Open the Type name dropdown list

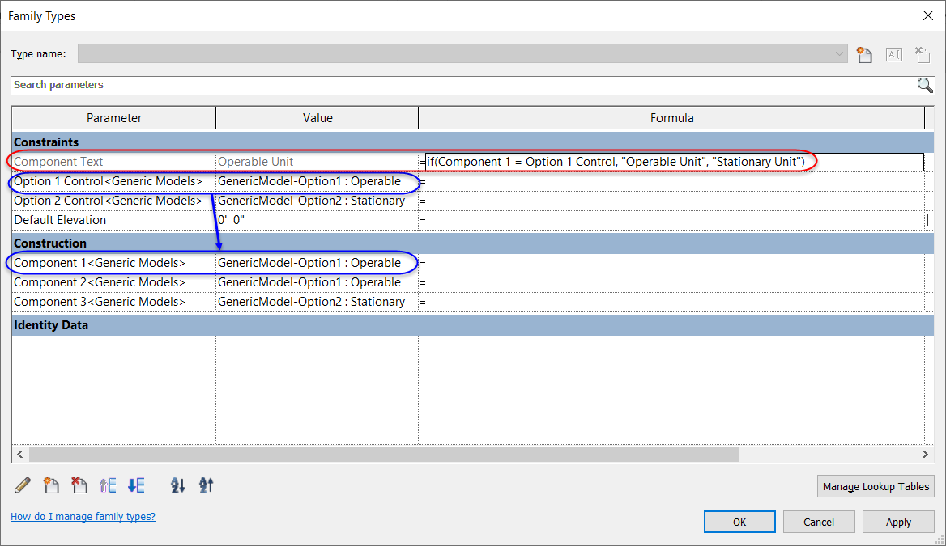840,53
